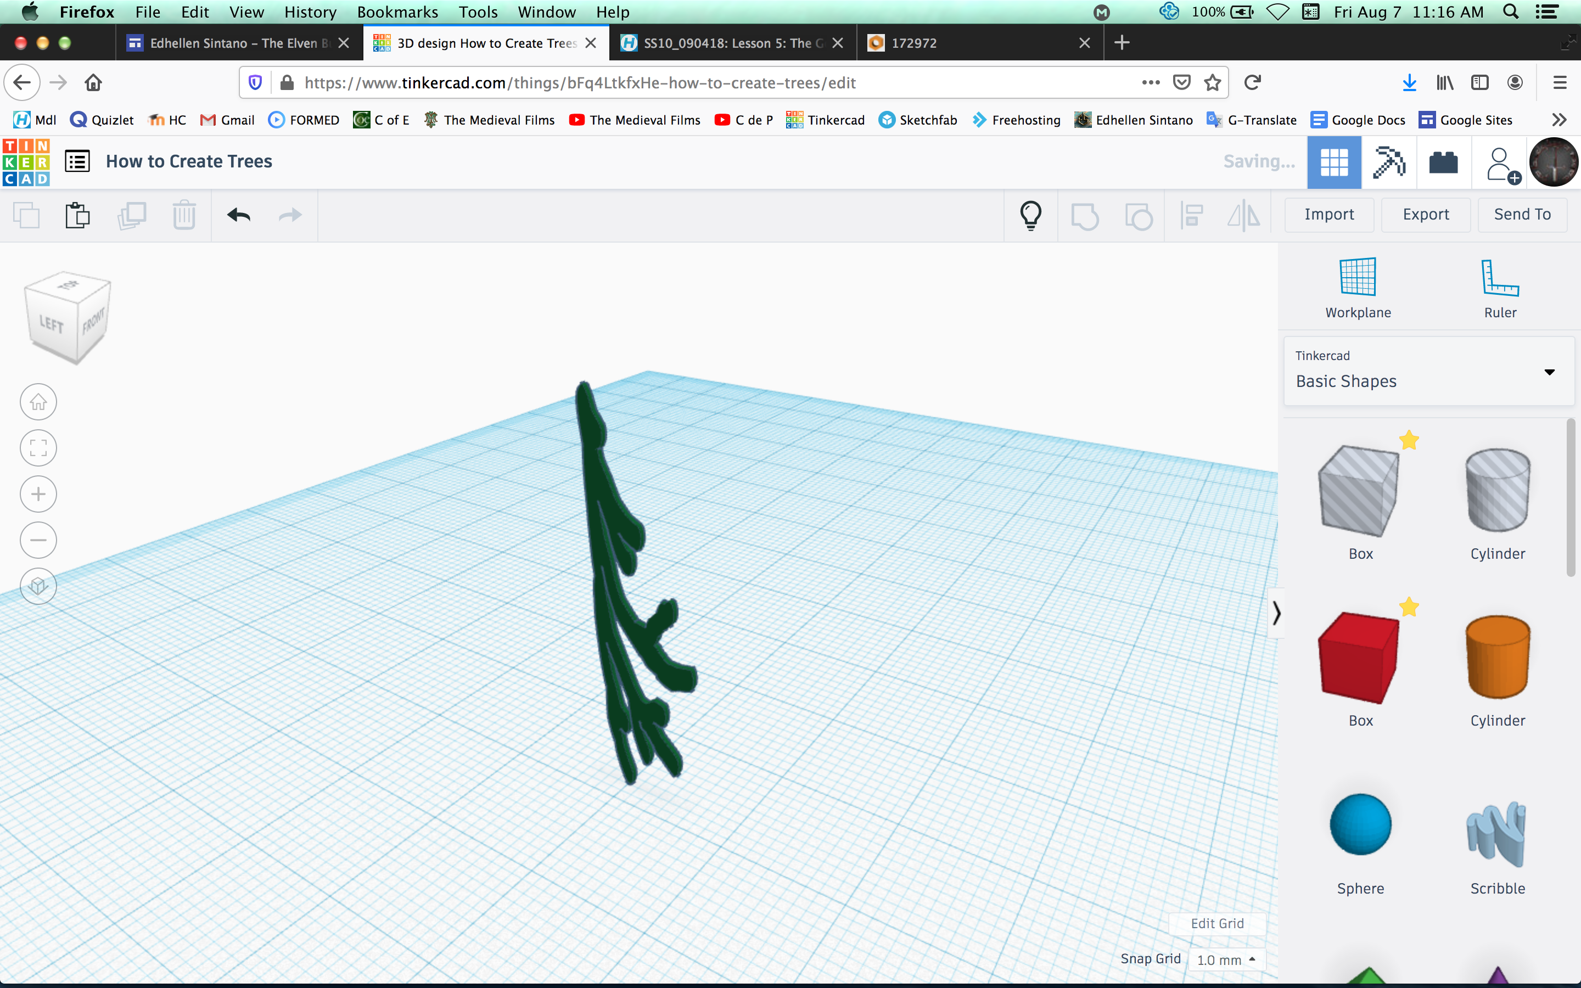
Task: Click the Zoom in plus button
Action: 38,494
